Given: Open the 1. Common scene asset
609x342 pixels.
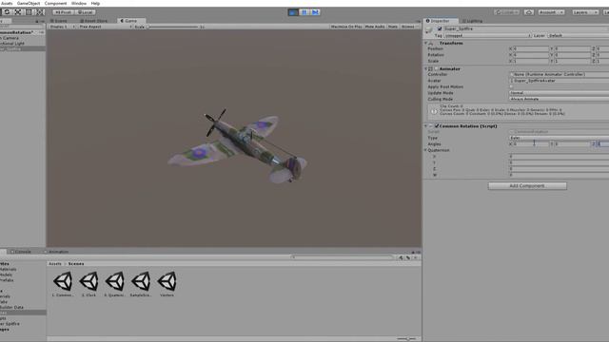Looking at the screenshot, I should (x=63, y=284).
